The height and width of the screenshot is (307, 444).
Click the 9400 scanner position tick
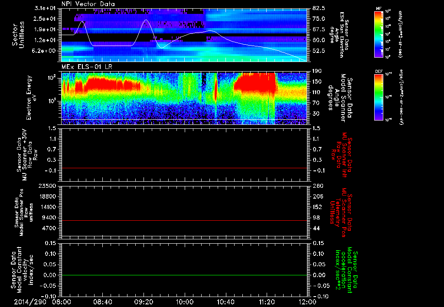49,218
